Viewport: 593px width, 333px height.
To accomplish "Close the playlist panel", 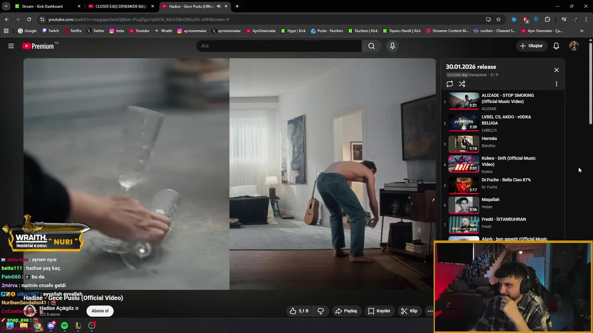I will tap(556, 70).
